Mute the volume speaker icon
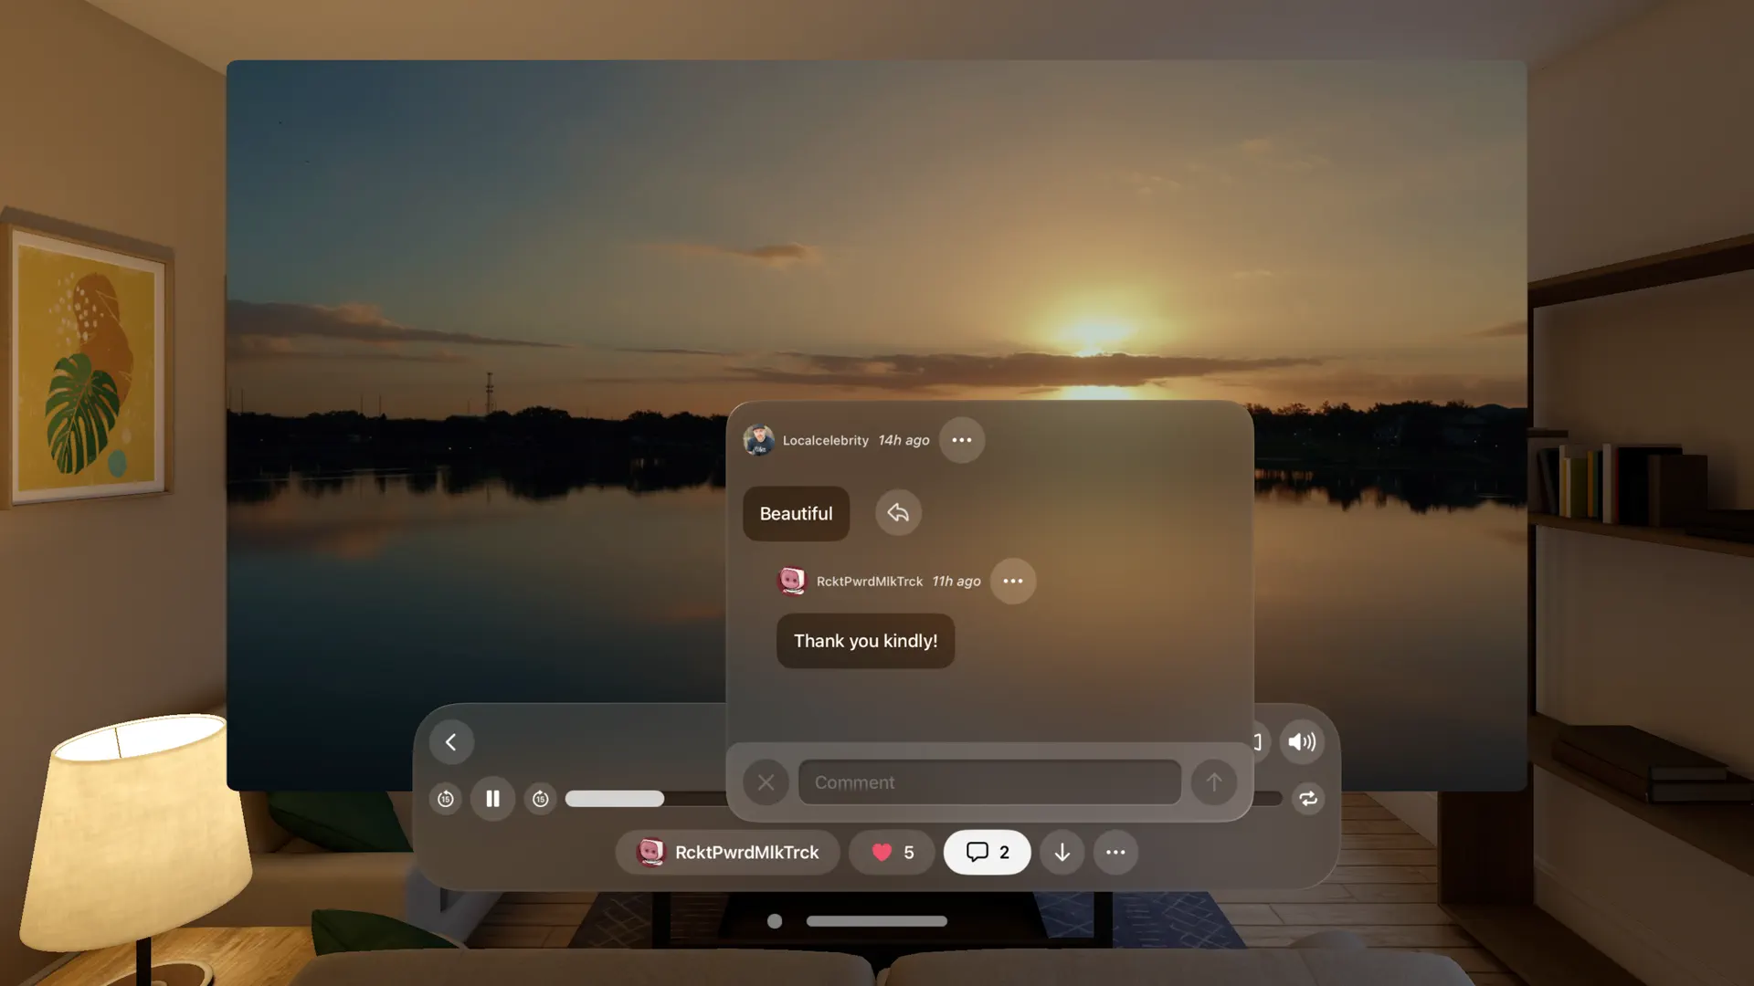The image size is (1754, 986). tap(1302, 742)
